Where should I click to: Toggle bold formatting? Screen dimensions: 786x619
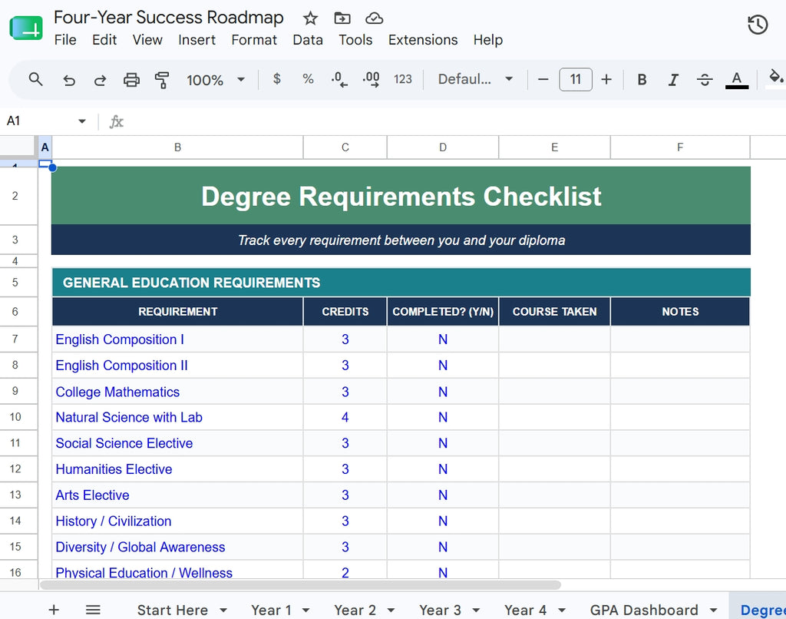[x=642, y=80]
